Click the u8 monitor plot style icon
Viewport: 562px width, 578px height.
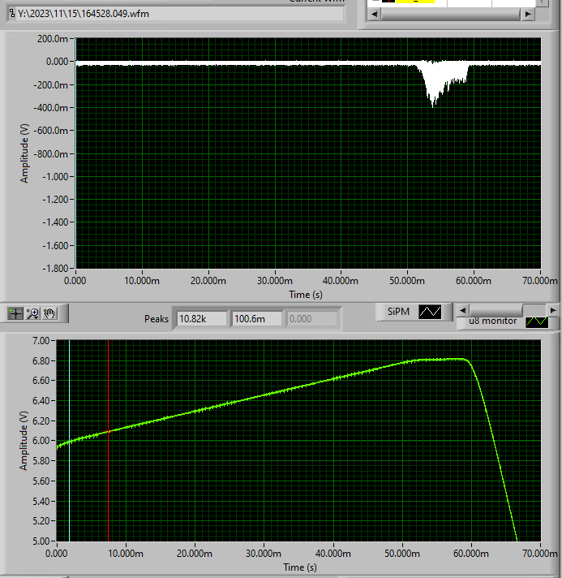click(x=538, y=321)
